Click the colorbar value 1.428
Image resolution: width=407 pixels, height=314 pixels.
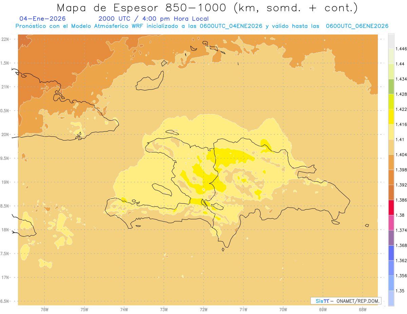pyautogui.click(x=401, y=94)
